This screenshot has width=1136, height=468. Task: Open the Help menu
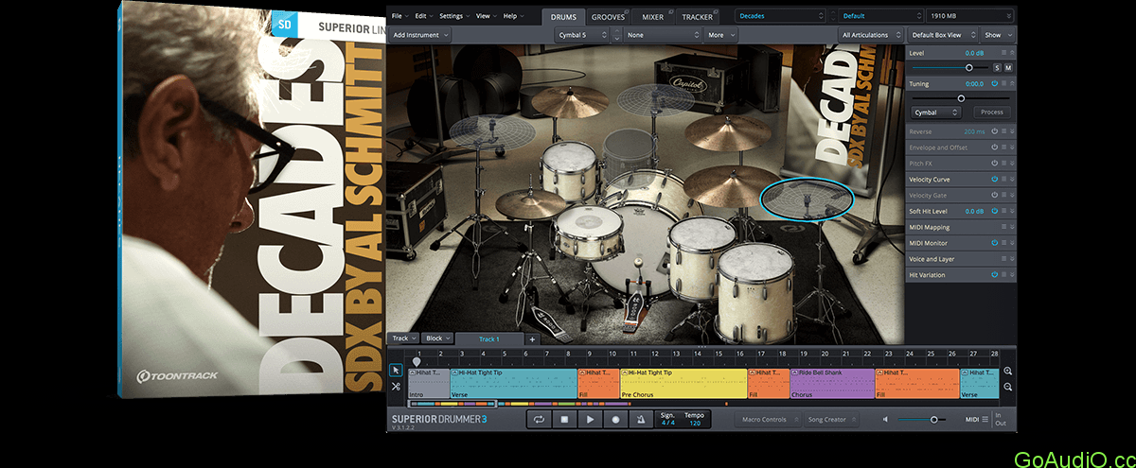(x=512, y=16)
